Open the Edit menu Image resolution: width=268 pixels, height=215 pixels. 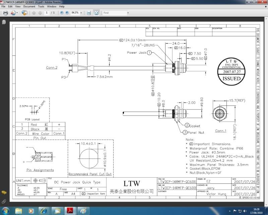[x=10, y=6]
